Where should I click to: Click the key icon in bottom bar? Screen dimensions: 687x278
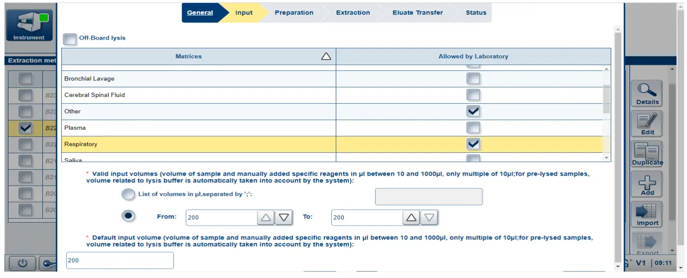point(48,264)
